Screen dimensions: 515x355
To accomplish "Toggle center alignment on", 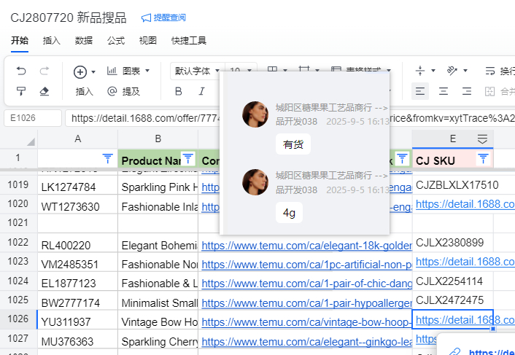I will [444, 91].
